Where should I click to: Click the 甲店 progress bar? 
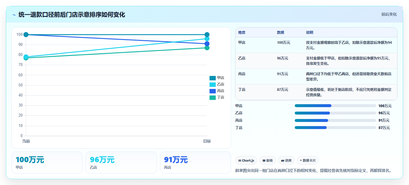point(335,106)
